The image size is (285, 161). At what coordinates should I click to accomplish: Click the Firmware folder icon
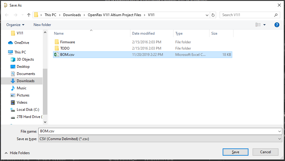click(x=56, y=42)
